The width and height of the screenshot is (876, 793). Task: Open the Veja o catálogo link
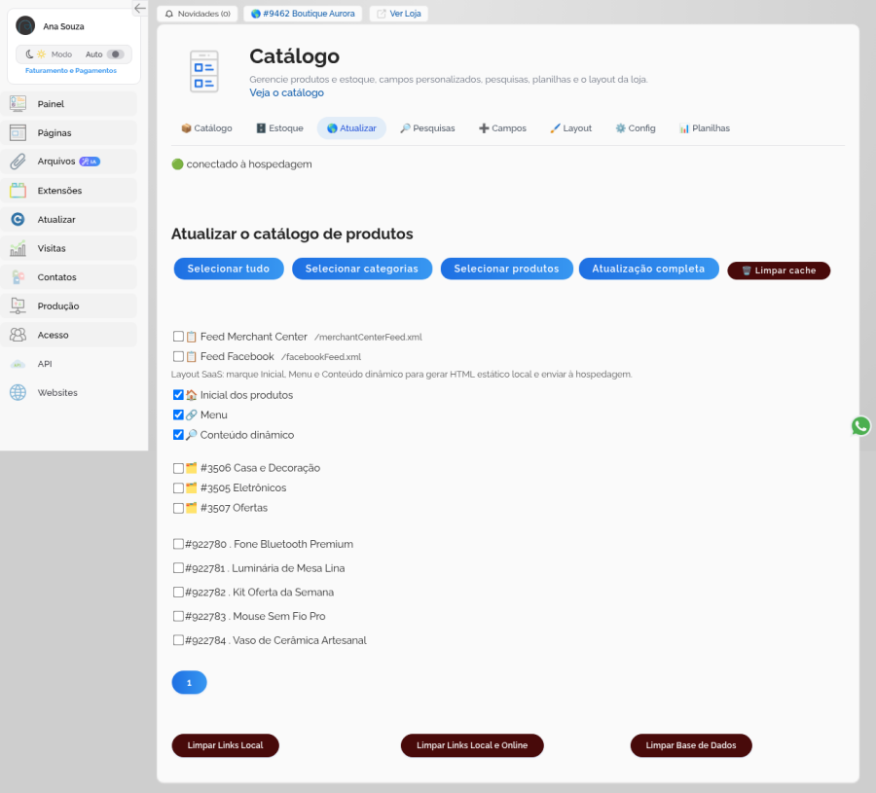pos(286,92)
